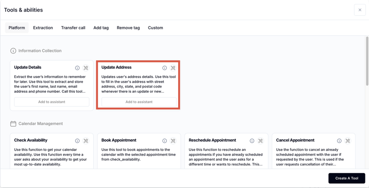Viewport: 369px width, 188px height.
Task: Click tools icon on Update Details card
Action: tap(86, 68)
